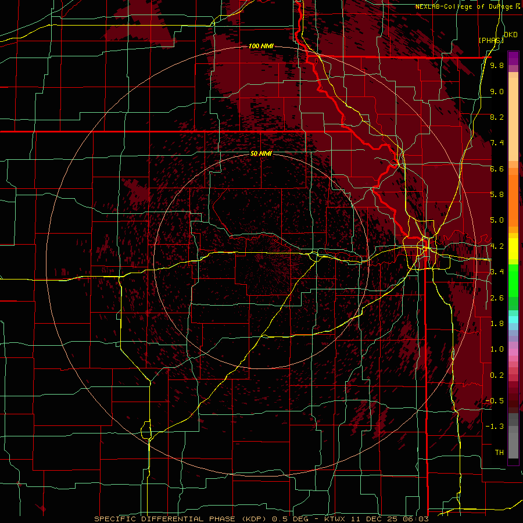This screenshot has height=523, width=523.
Task: Click the 0.2 value on the color scale
Action: click(497, 375)
